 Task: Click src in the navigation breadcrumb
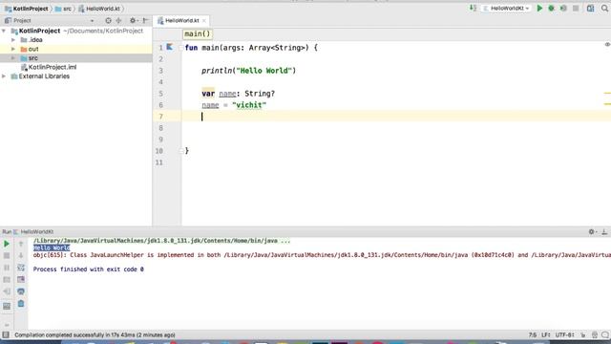tap(64, 9)
